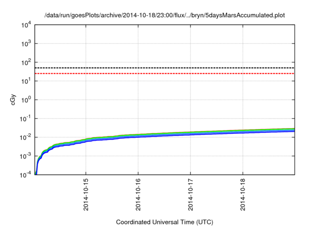Click the blue-green accumulated dose curve

[x=165, y=135]
